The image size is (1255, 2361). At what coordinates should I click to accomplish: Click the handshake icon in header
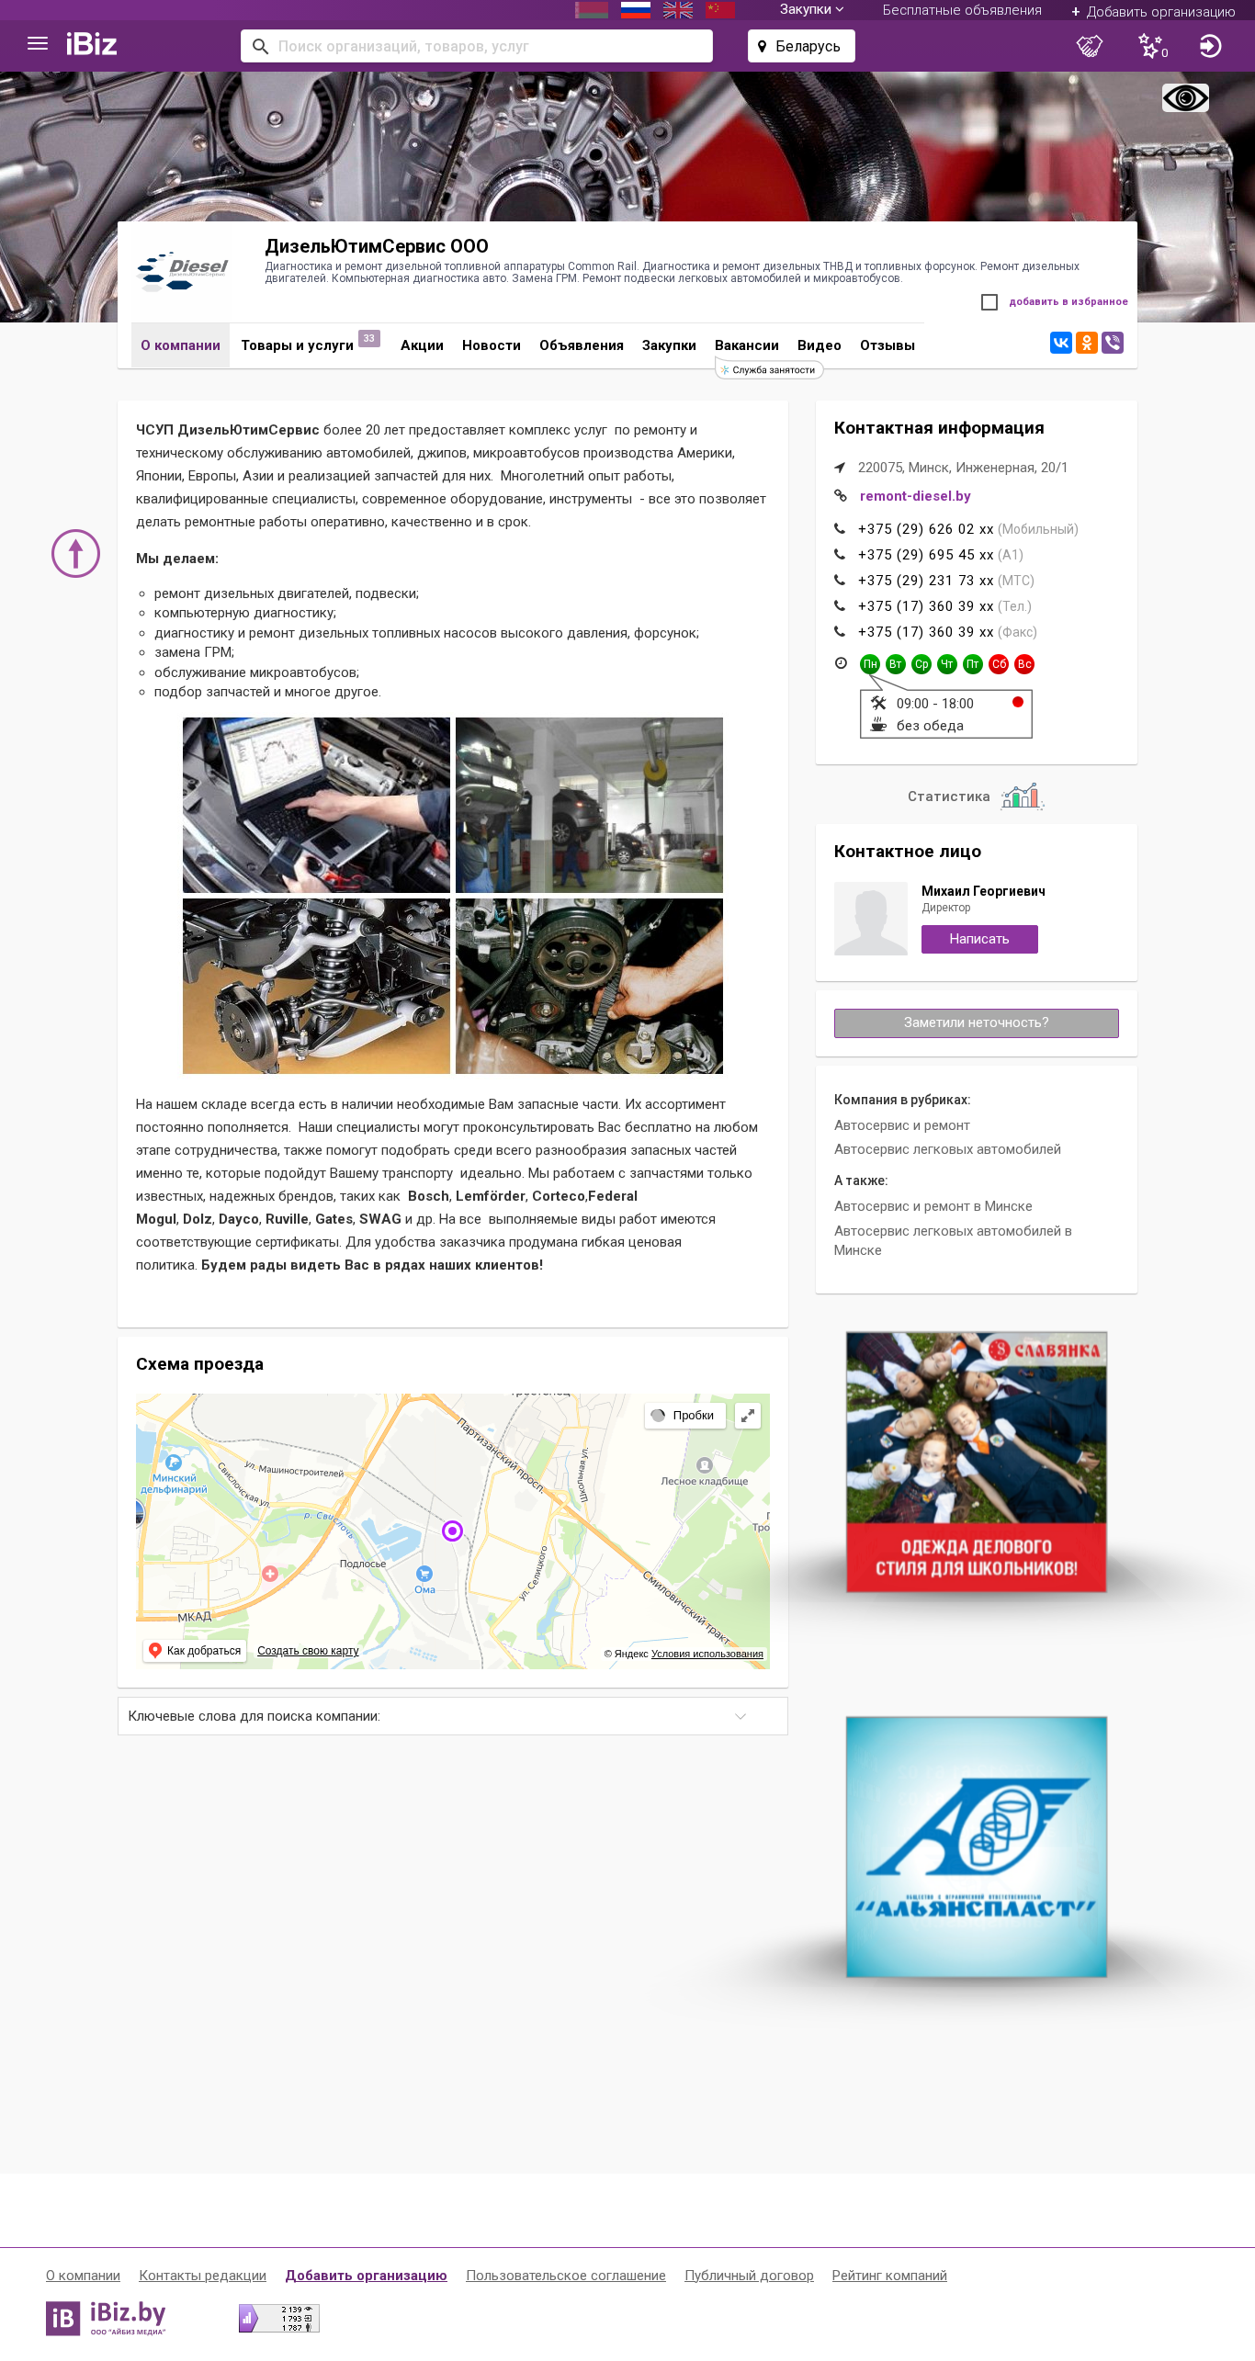(1090, 46)
